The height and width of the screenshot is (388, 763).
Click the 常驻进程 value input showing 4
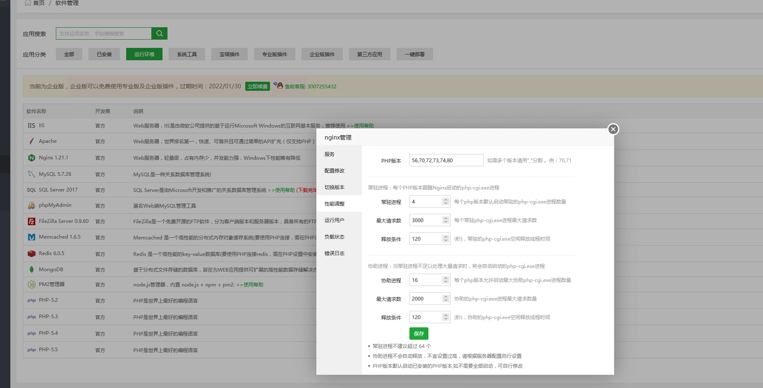click(426, 201)
